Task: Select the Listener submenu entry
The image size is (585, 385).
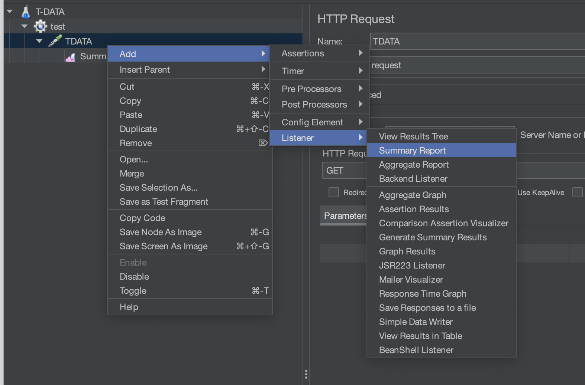Action: (x=318, y=138)
